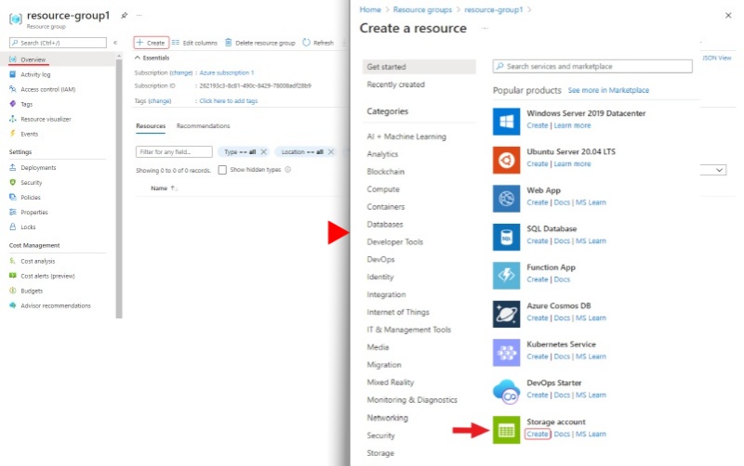Click the Function App icon
This screenshot has width=744, height=466.
click(506, 275)
